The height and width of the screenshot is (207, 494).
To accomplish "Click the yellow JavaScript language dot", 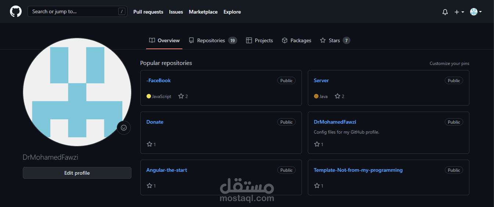I will [149, 96].
